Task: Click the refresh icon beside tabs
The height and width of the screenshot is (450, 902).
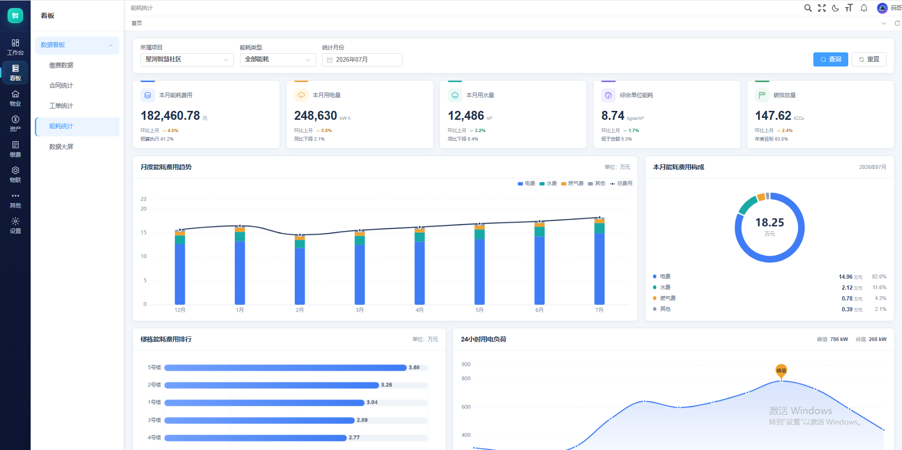Action: click(x=897, y=23)
